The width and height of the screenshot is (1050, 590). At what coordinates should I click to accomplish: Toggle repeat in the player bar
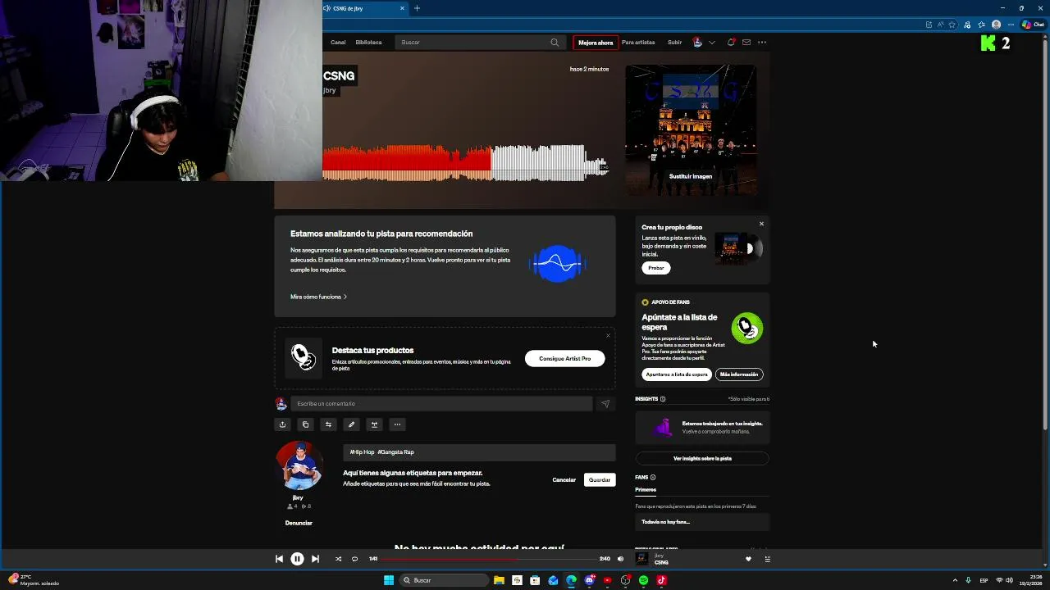[354, 559]
